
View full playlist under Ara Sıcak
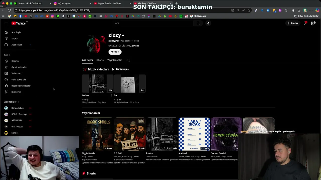coord(194,160)
